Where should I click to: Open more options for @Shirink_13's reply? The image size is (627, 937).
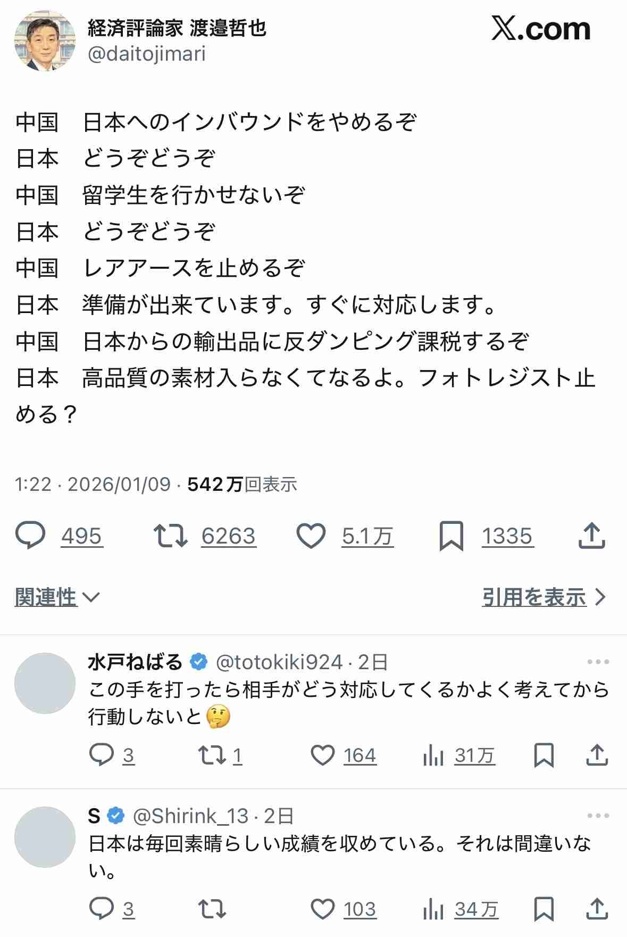pos(598,816)
